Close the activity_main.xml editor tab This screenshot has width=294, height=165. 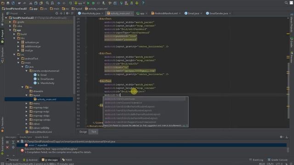tap(132, 13)
